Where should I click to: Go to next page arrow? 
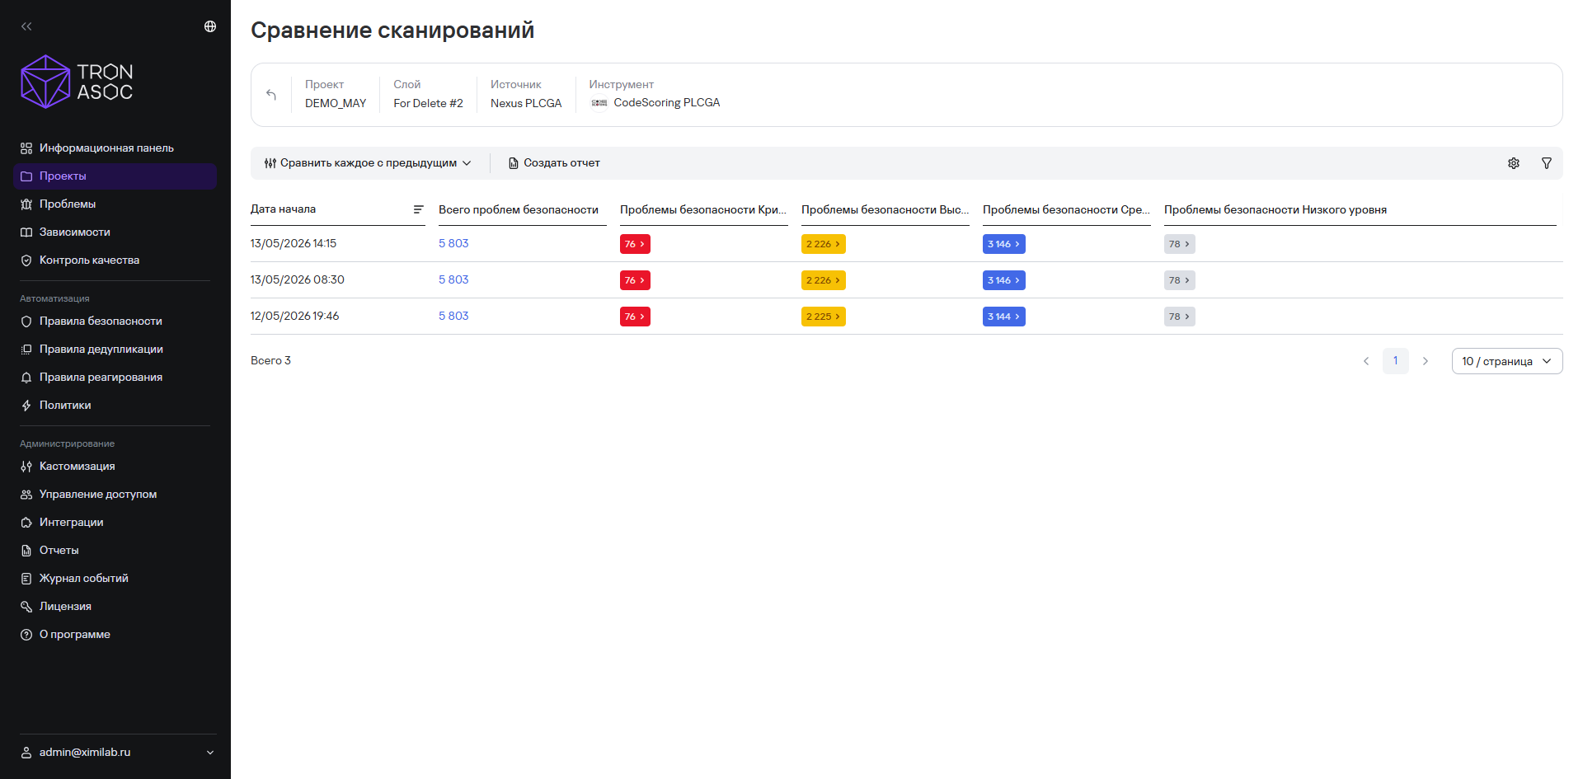[1426, 361]
